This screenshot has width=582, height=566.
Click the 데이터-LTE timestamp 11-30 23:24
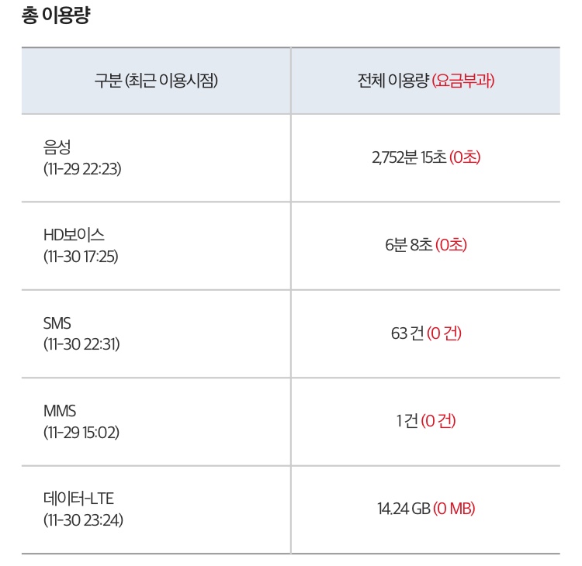(x=83, y=519)
